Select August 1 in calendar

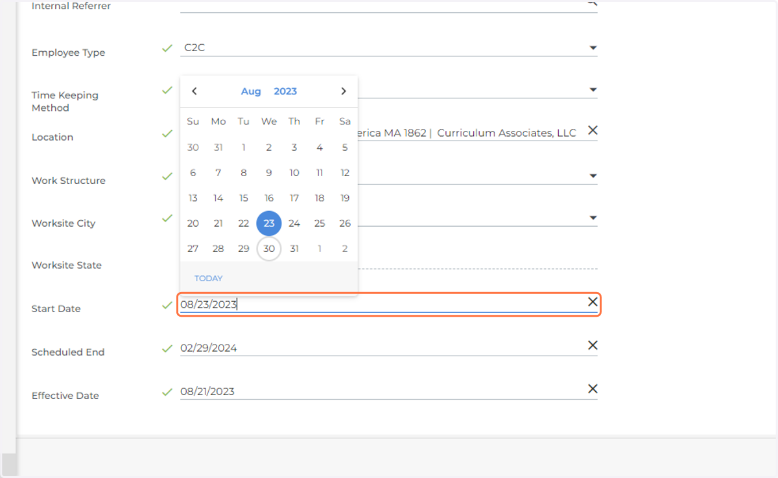pos(244,148)
